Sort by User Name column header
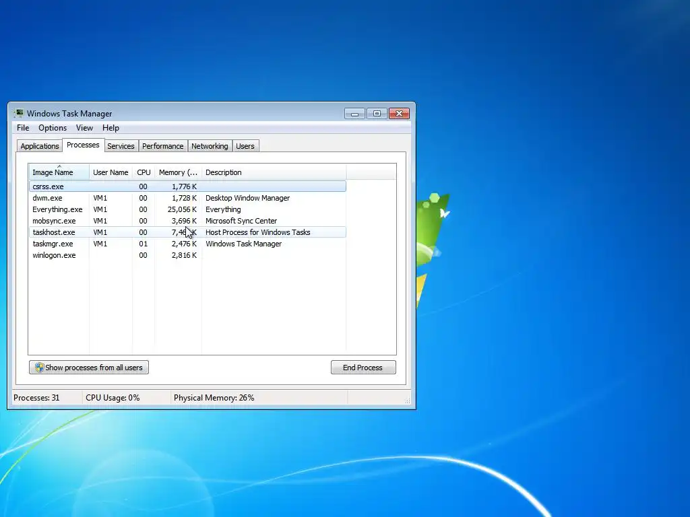This screenshot has height=517, width=690. (x=111, y=172)
